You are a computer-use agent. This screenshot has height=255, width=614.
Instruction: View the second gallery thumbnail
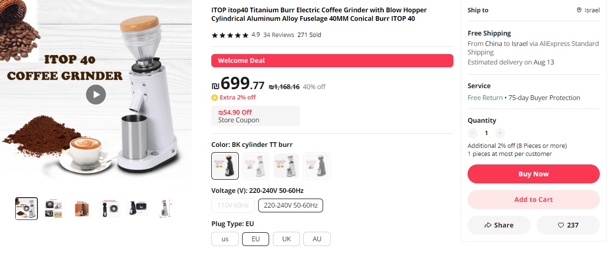(54, 209)
